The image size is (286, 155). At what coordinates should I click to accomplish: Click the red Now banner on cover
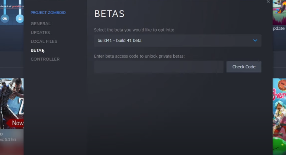[x=16, y=123]
